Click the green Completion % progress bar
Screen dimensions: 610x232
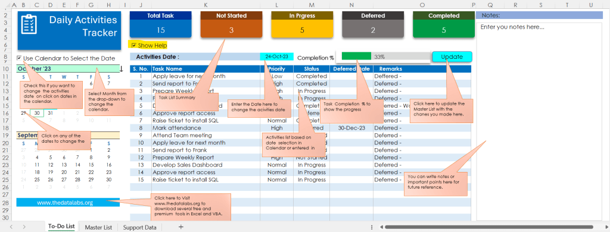356,56
